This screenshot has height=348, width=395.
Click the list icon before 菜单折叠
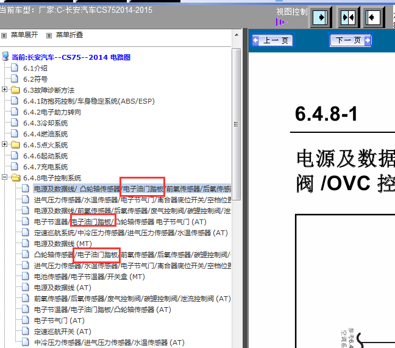click(x=49, y=35)
